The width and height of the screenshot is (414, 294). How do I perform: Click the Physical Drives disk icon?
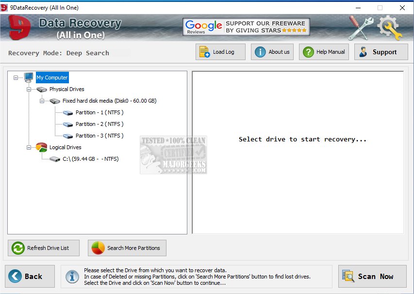42,90
